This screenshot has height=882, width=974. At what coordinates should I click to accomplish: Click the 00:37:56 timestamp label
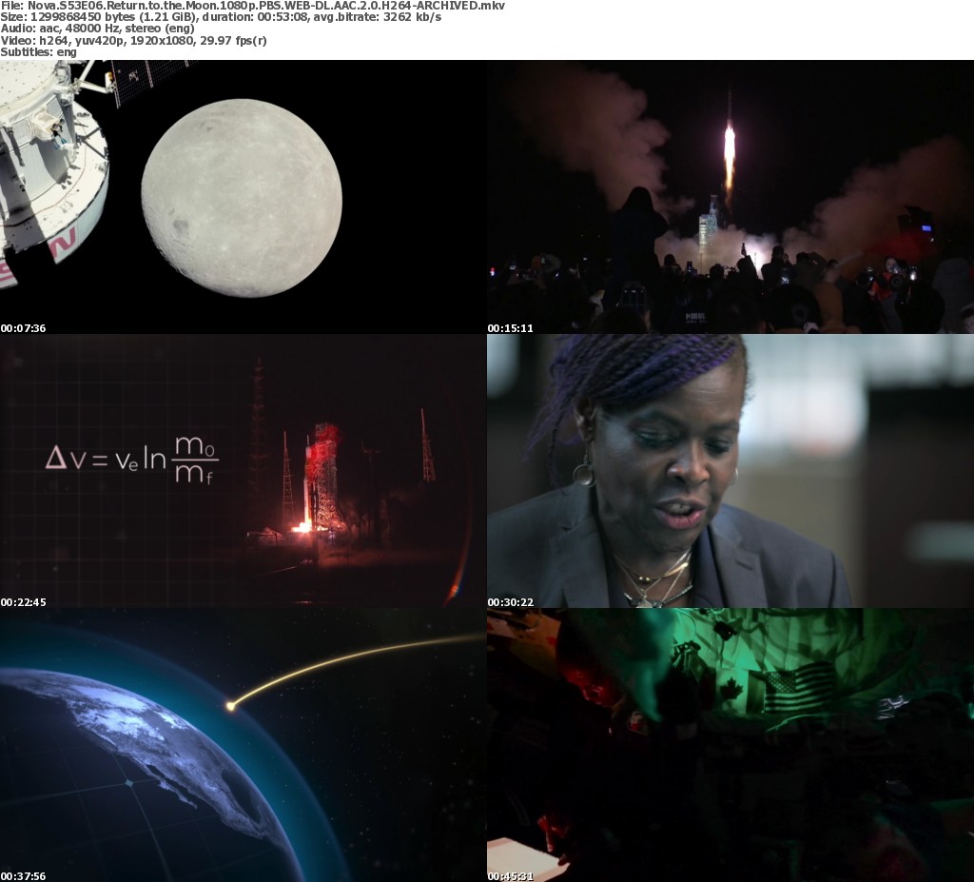(24, 876)
